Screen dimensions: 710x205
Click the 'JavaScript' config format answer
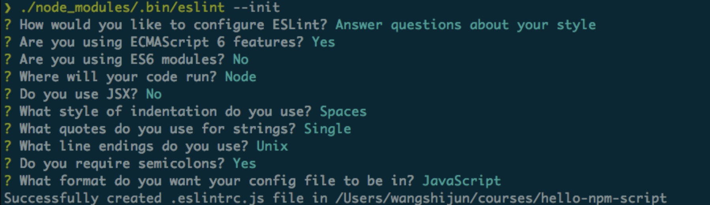(x=461, y=181)
